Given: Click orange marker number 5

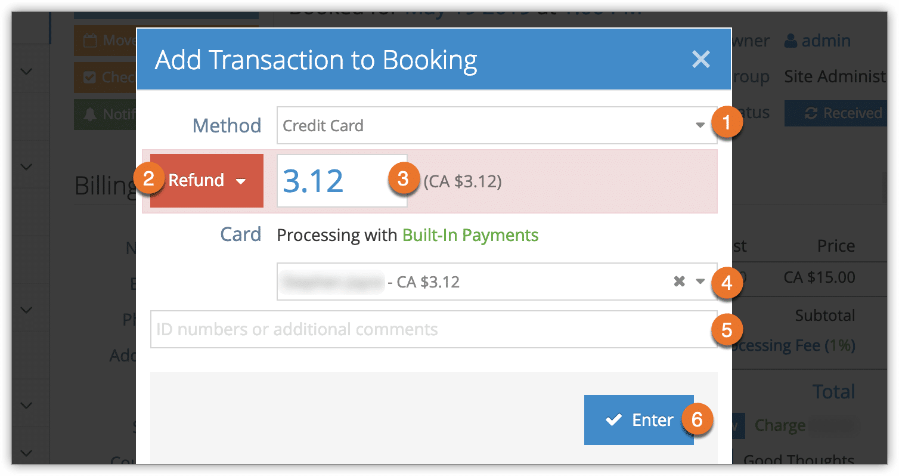Looking at the screenshot, I should click(x=726, y=329).
